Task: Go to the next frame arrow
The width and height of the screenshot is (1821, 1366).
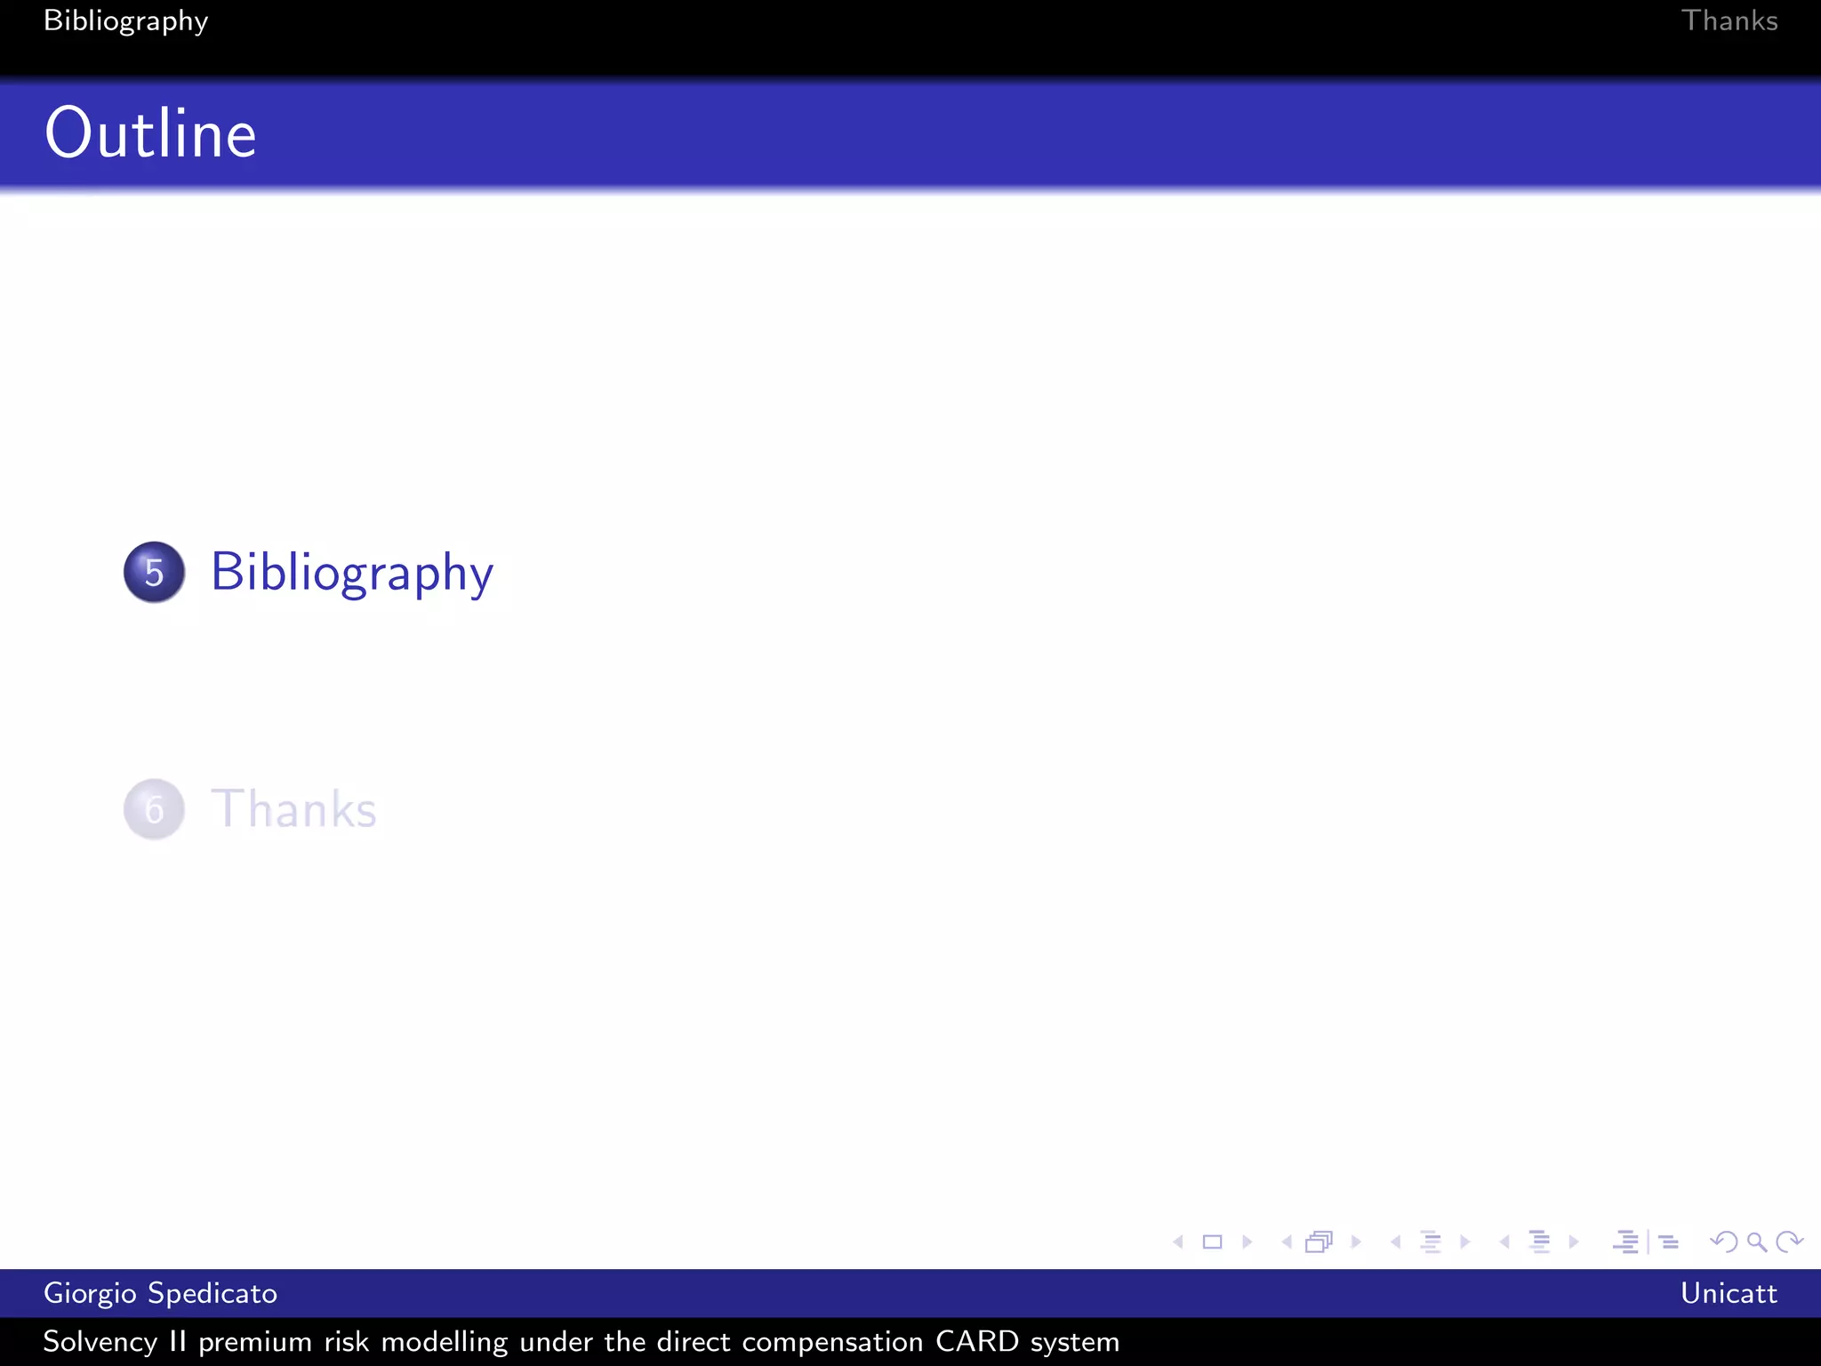Action: coord(1356,1241)
